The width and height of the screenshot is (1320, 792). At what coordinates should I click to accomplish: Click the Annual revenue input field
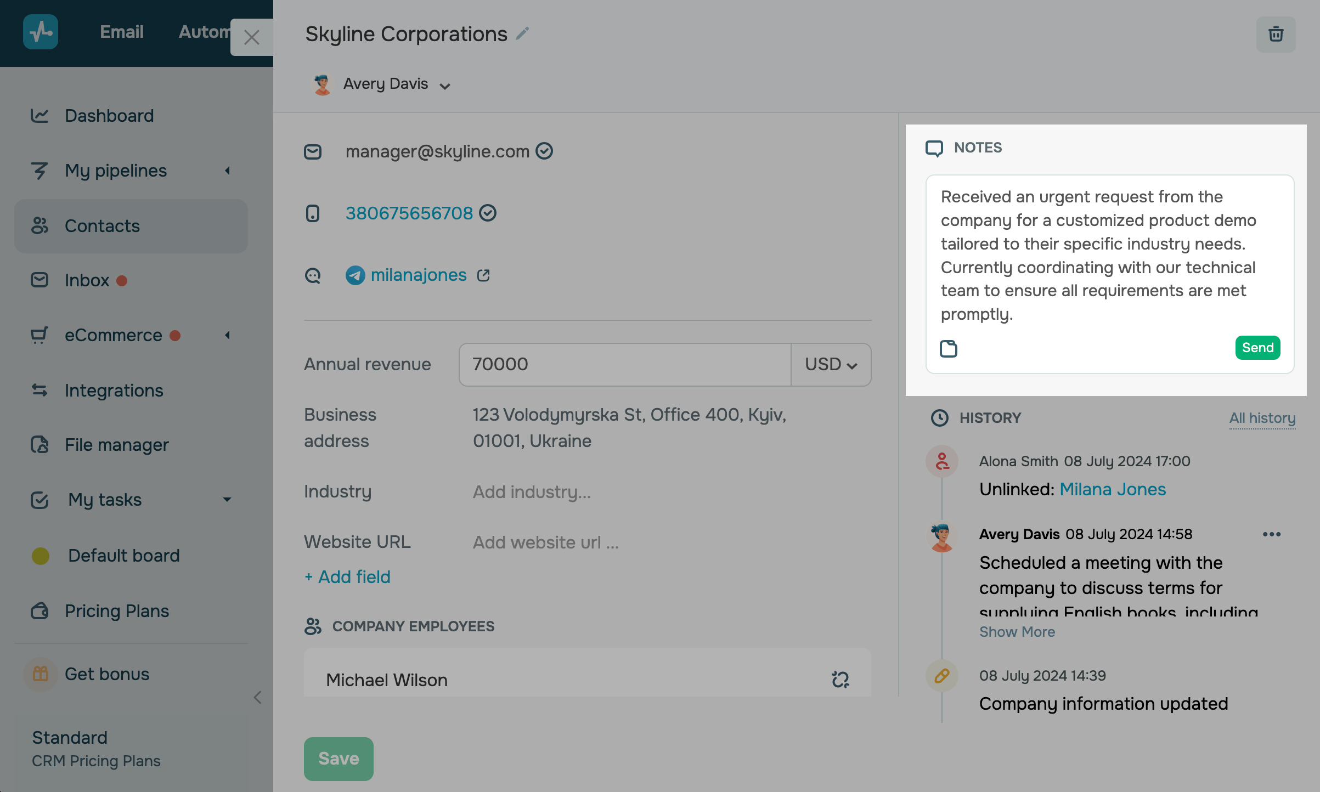point(624,365)
